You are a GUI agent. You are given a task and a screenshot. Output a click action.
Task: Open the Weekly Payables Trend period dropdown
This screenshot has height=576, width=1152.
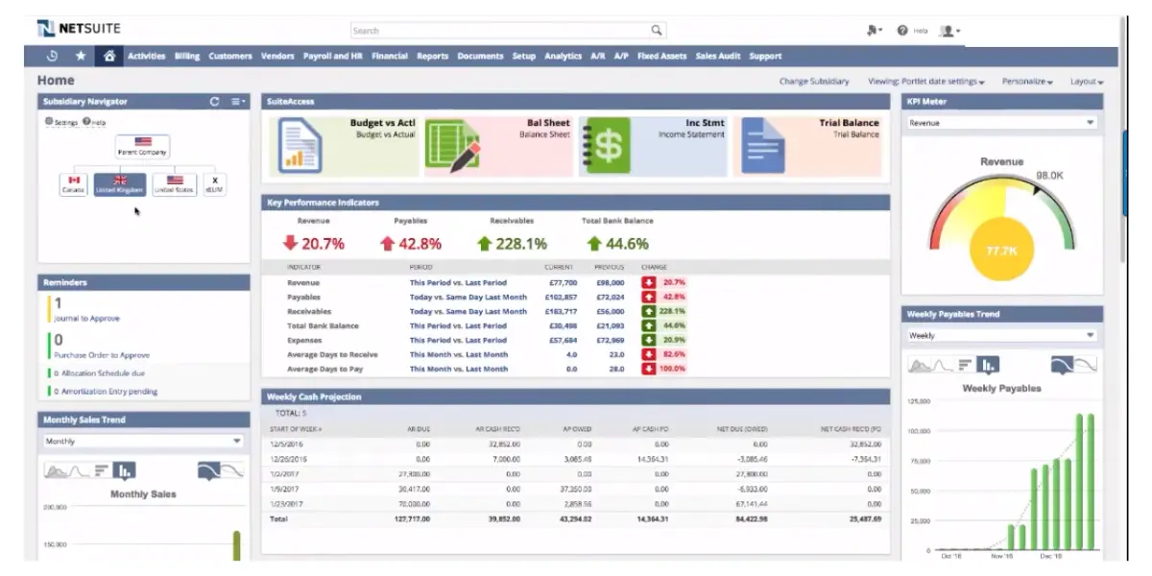(x=1001, y=335)
